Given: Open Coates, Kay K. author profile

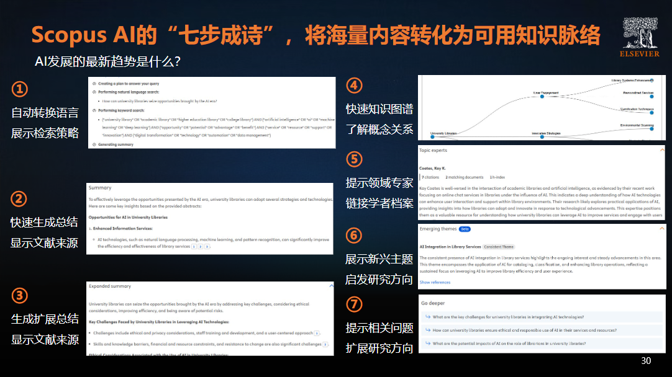Looking at the screenshot, I should [x=434, y=168].
